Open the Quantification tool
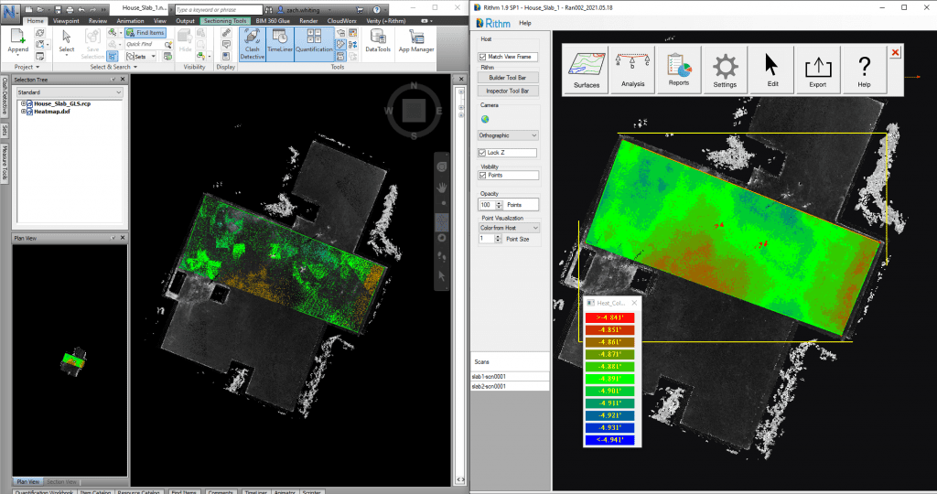Viewport: 937px width, 494px height. pos(314,44)
